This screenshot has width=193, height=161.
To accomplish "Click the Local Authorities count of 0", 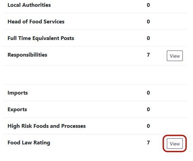I will [x=148, y=5].
